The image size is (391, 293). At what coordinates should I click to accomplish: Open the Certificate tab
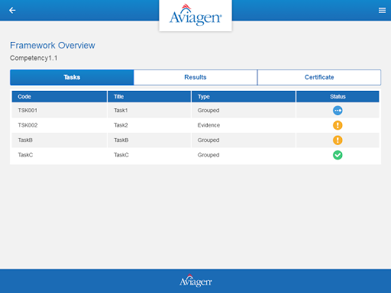pos(319,77)
